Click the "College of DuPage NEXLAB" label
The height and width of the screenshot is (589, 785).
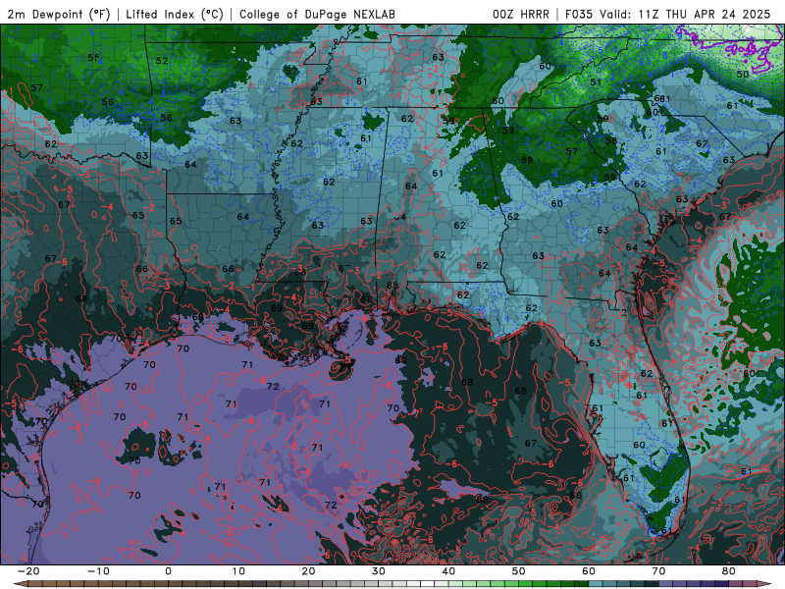(317, 14)
